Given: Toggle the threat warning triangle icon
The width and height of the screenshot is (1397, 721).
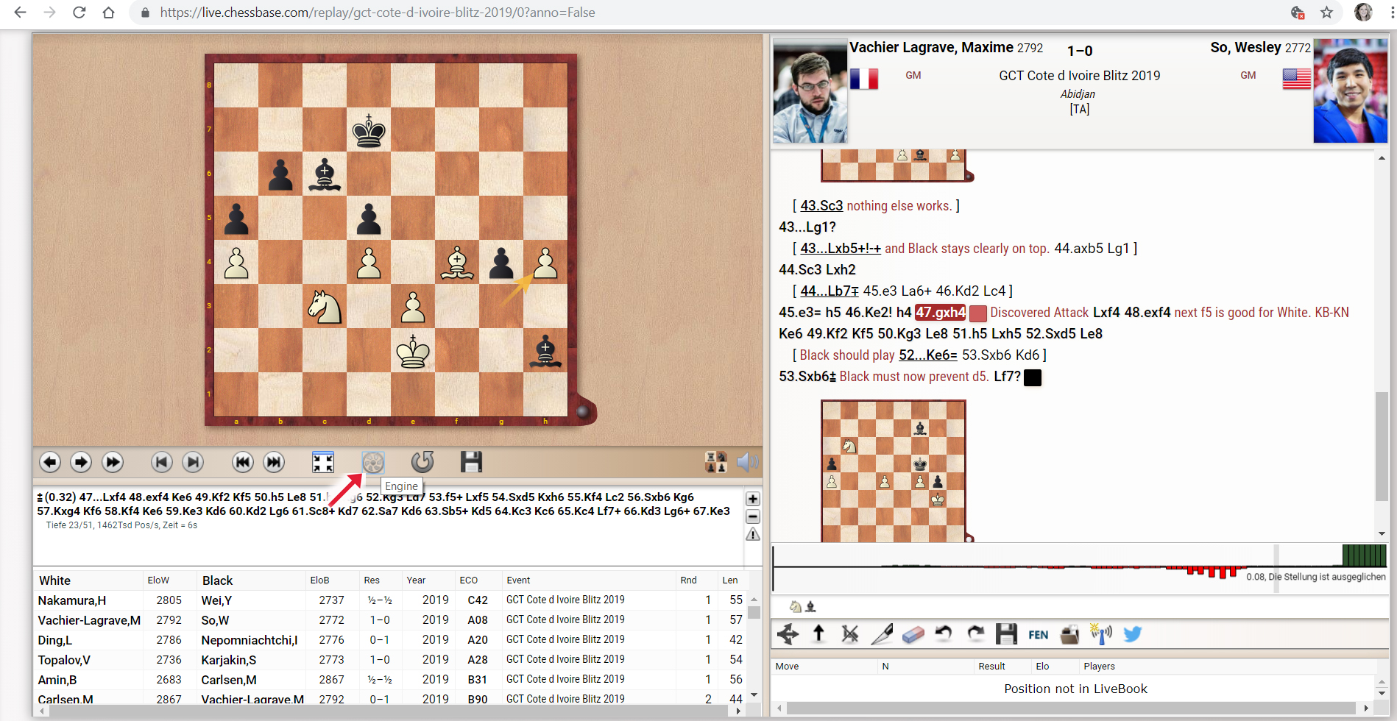Looking at the screenshot, I should (753, 535).
